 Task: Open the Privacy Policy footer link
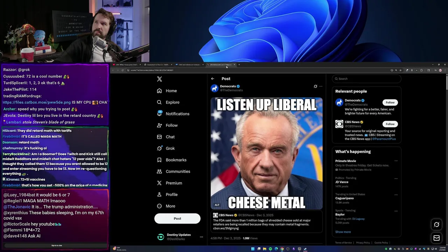point(363,243)
